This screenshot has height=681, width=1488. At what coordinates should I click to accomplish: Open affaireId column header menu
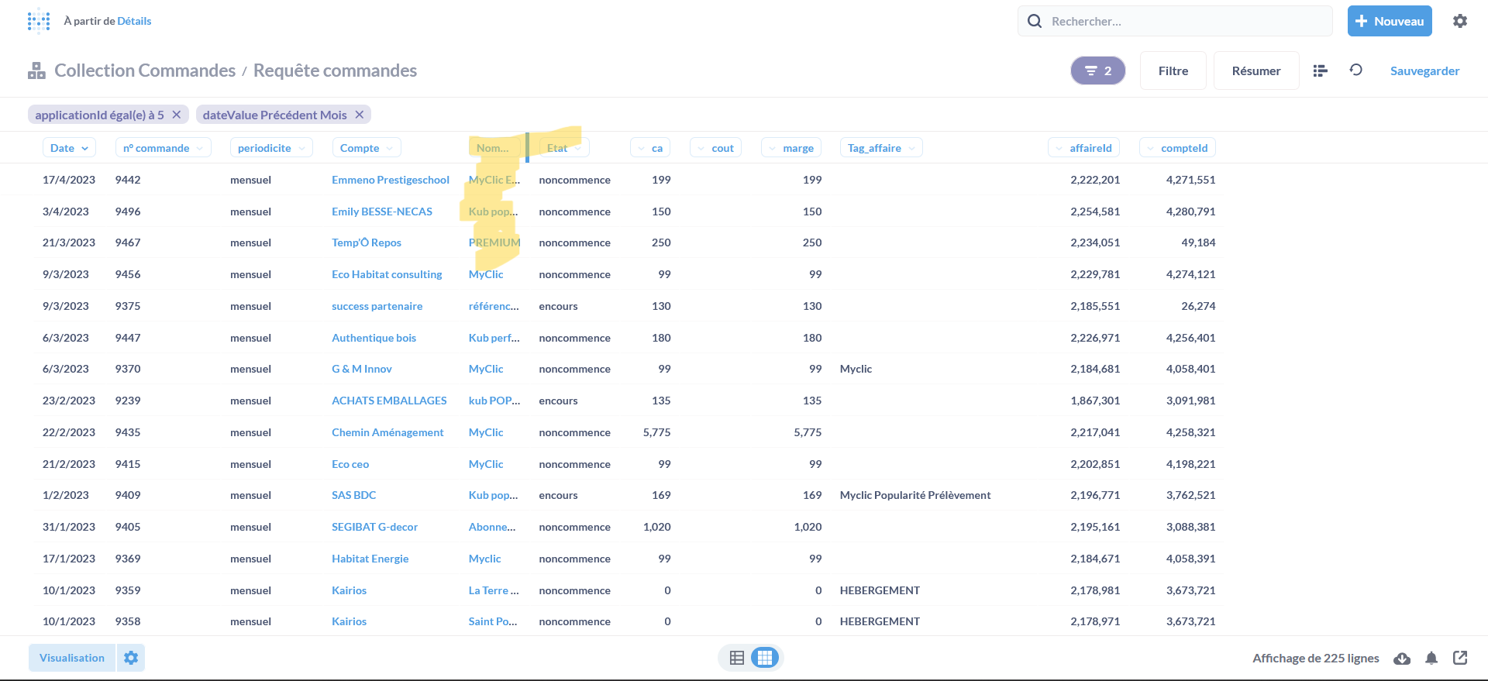[1084, 148]
